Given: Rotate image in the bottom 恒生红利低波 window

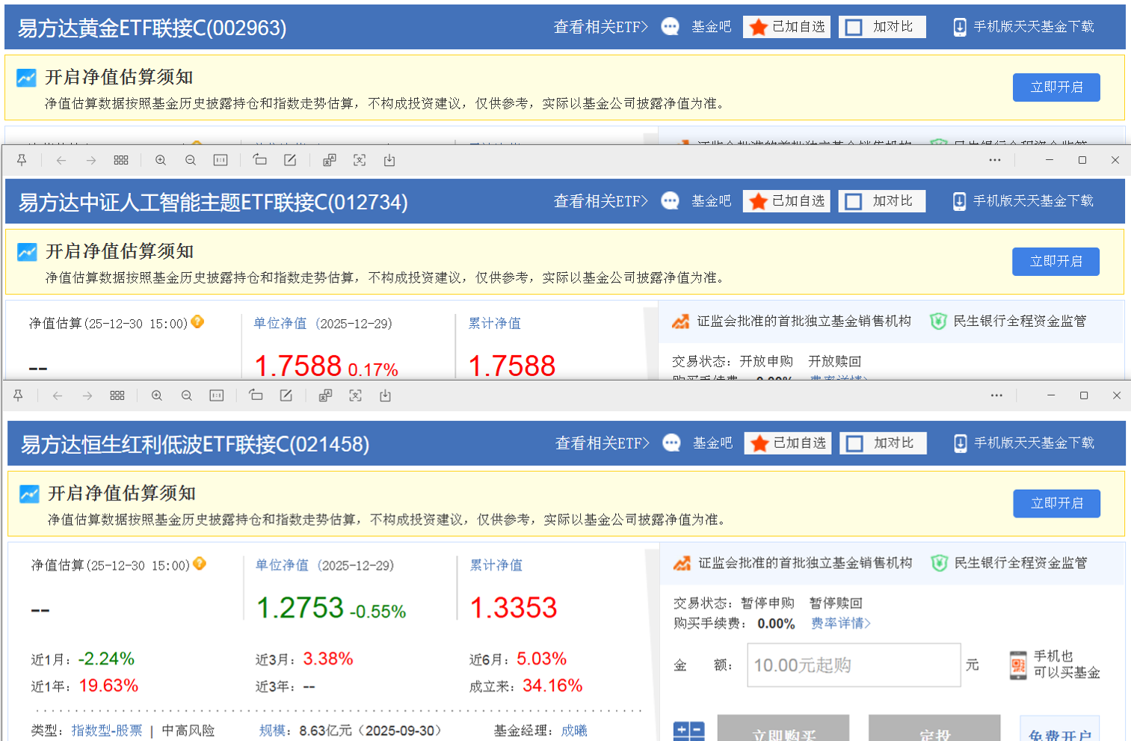Looking at the screenshot, I should (x=256, y=396).
